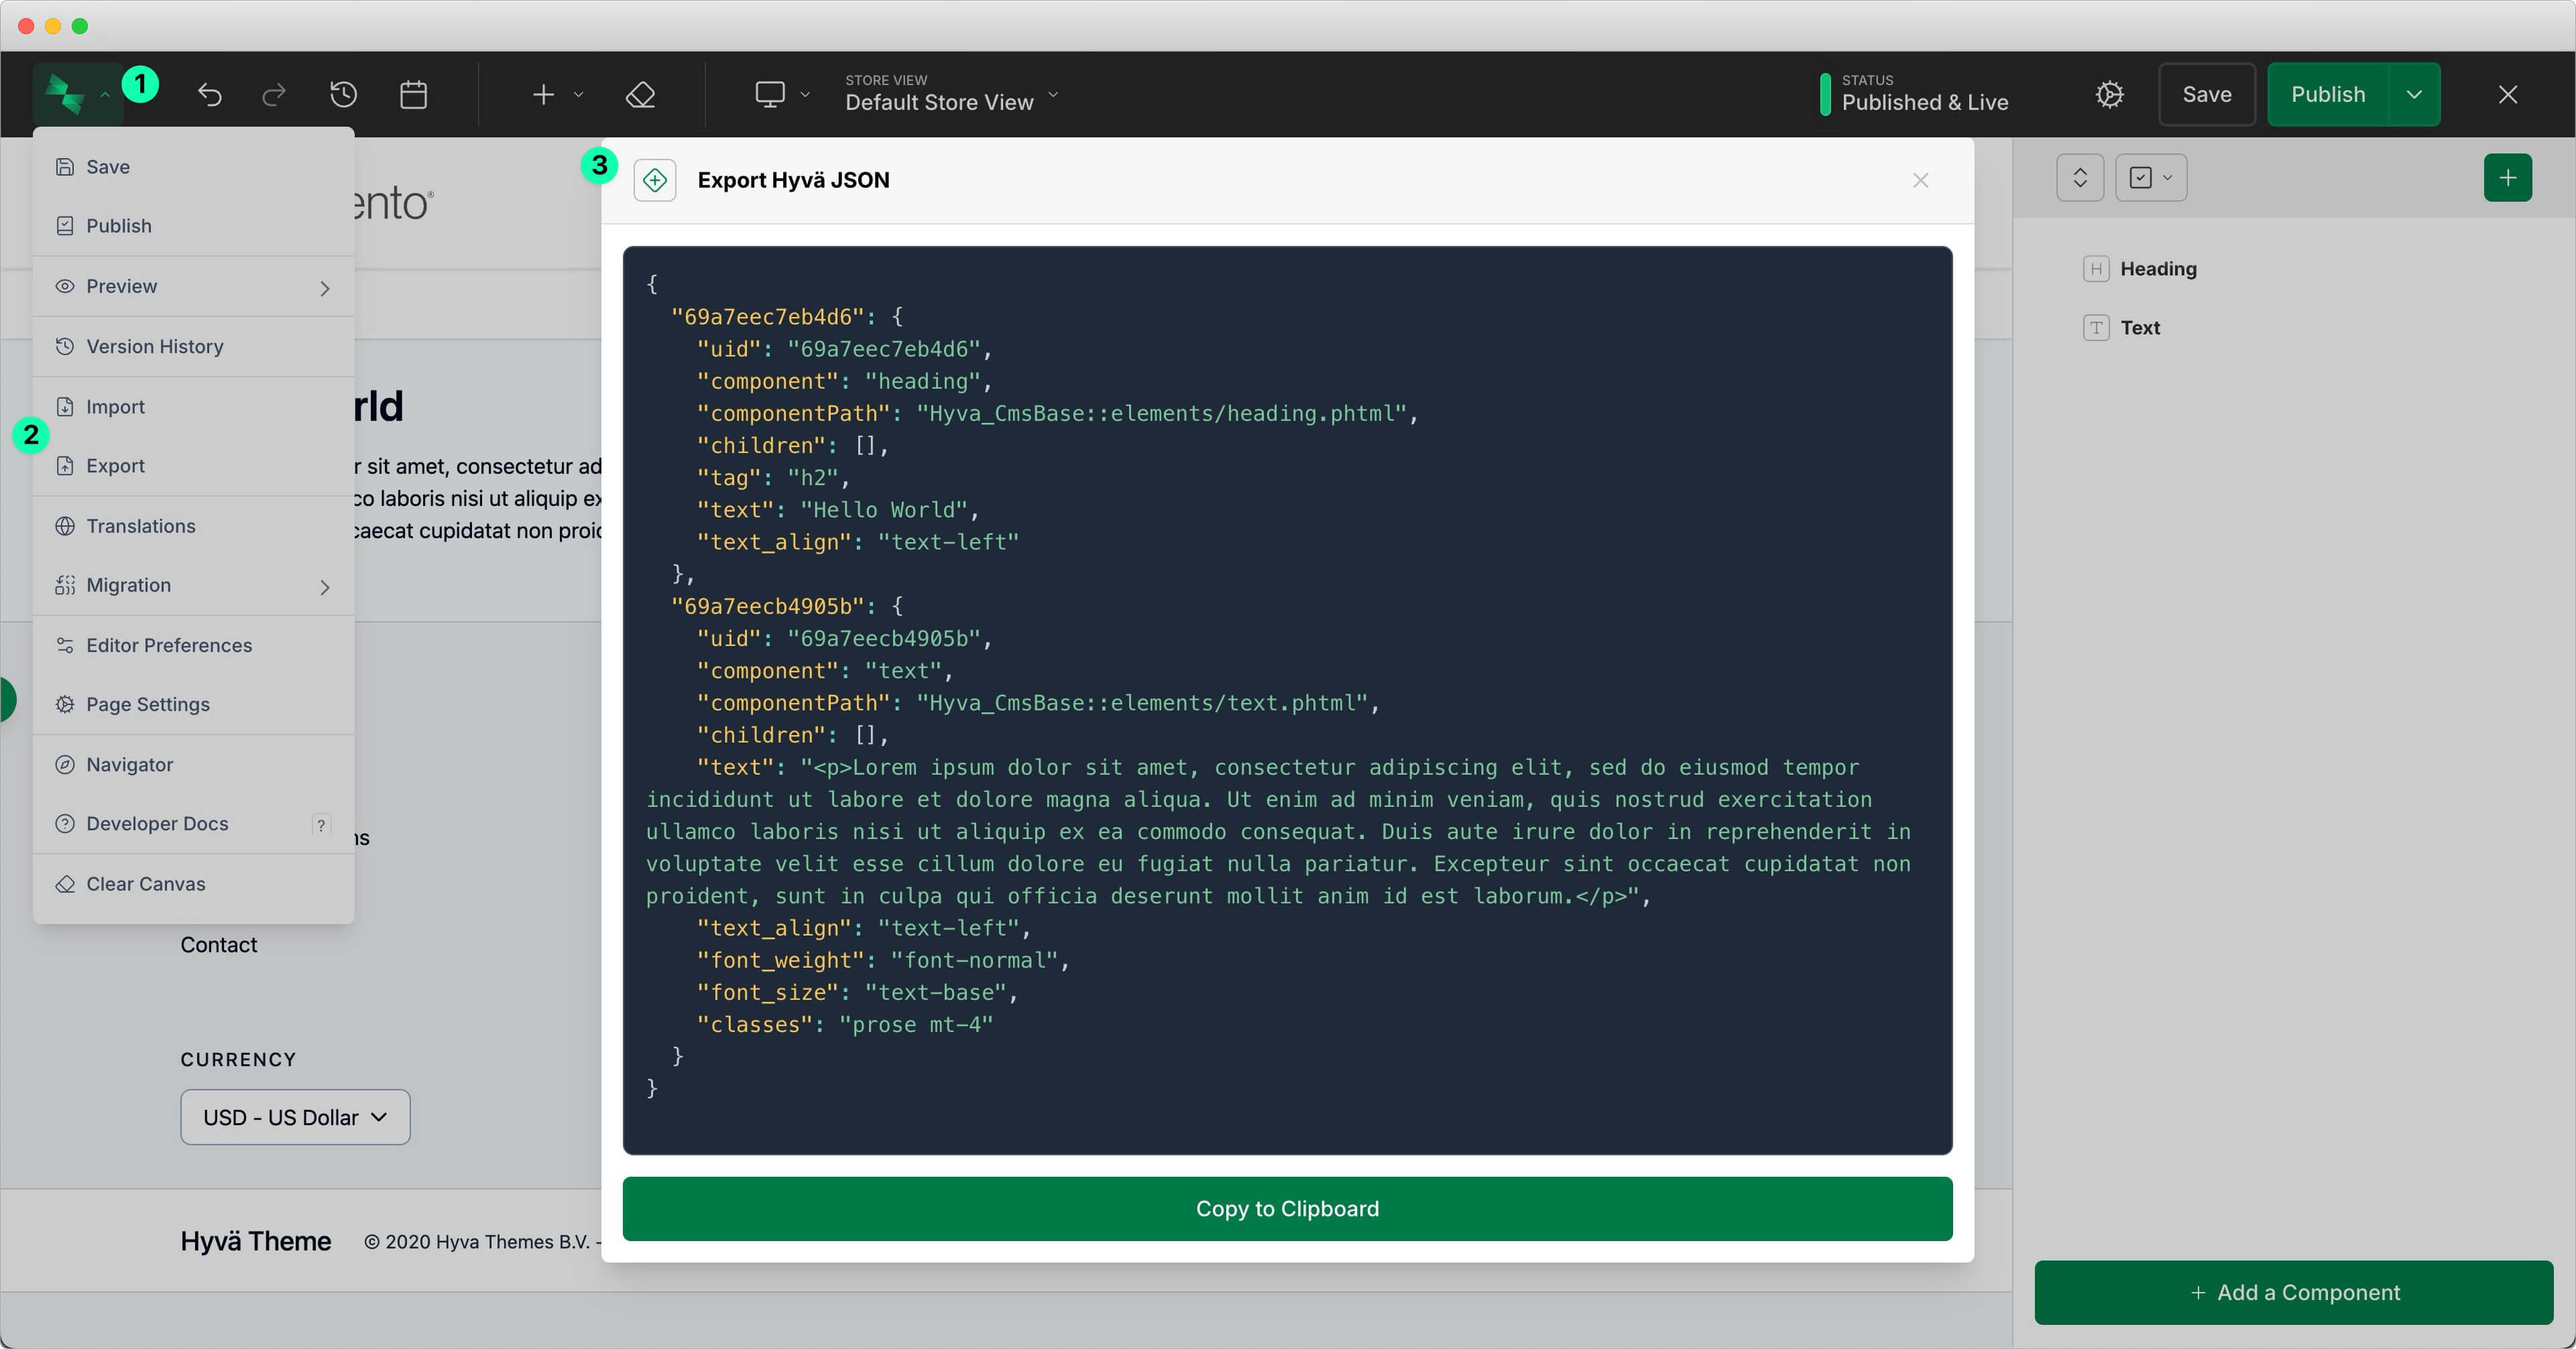Viewport: 2576px width, 1349px height.
Task: Click the plus add icon in toolbar
Action: pyautogui.click(x=543, y=95)
